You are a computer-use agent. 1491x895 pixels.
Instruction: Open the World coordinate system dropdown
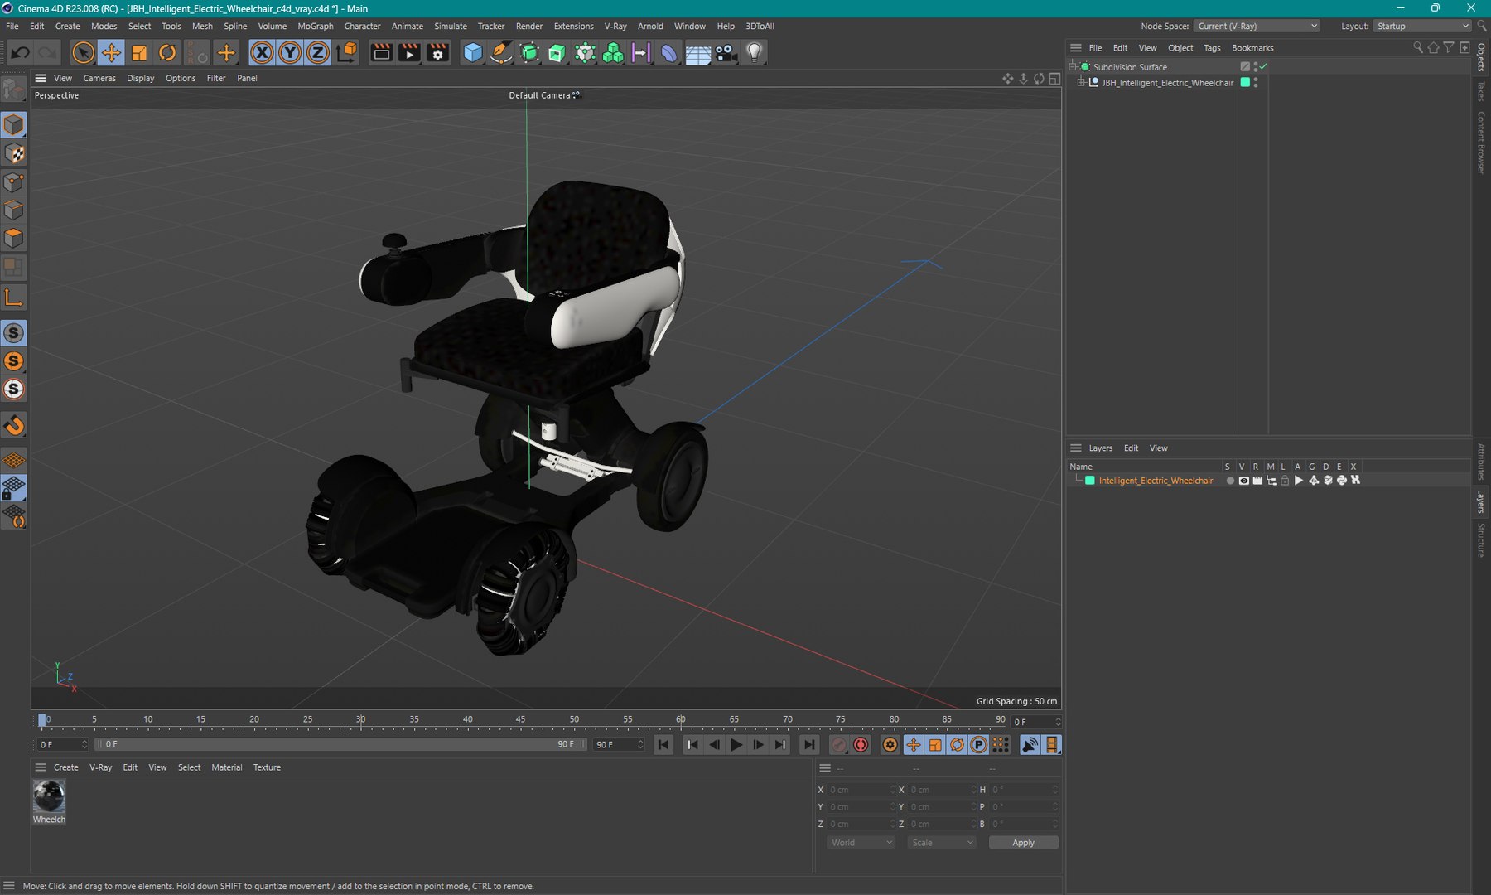pyautogui.click(x=861, y=843)
